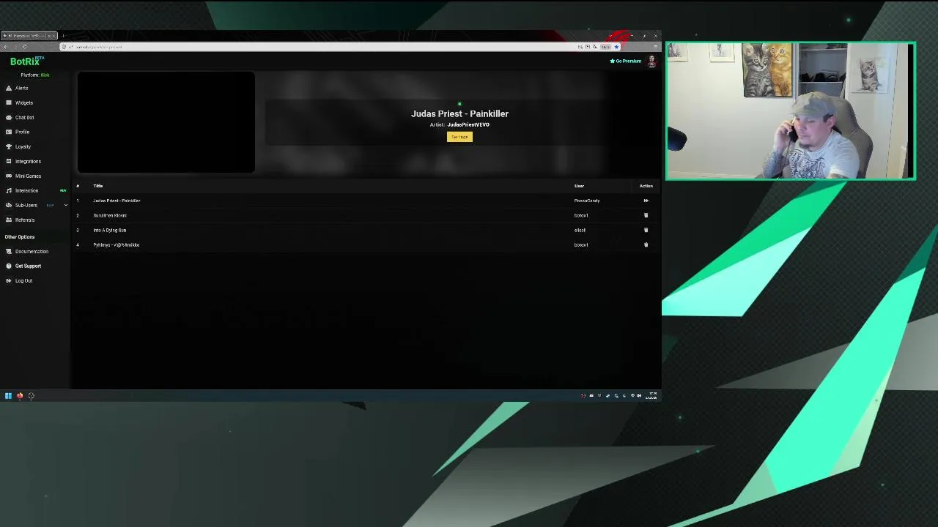Click the Loyalty trophy icon
Image resolution: width=938 pixels, height=527 pixels.
[8, 146]
